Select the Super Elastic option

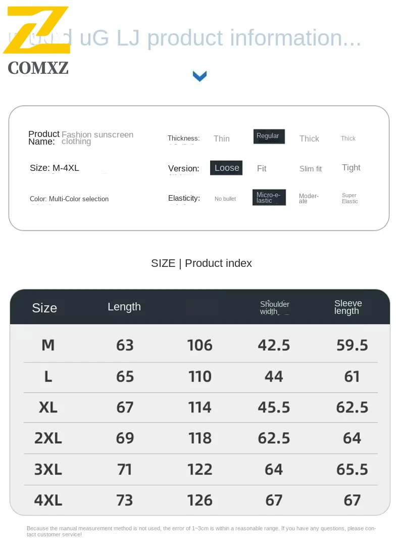(350, 198)
